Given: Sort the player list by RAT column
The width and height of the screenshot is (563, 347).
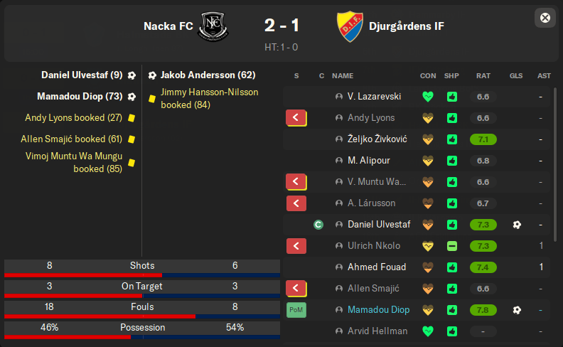Looking at the screenshot, I should 483,75.
